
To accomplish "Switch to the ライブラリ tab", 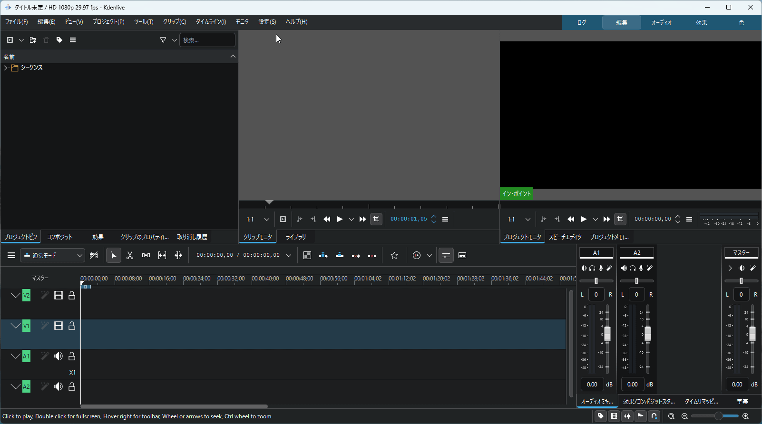I will pos(295,237).
